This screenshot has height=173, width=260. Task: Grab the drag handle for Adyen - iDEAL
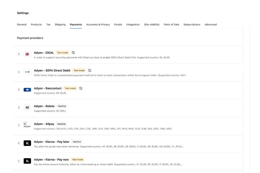click(19, 54)
